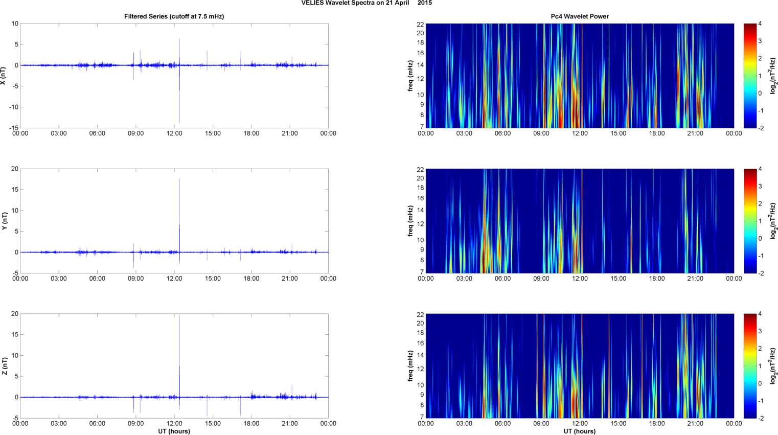Click the X (nT) axis label
Image resolution: width=778 pixels, height=435 pixels.
[x=4, y=76]
